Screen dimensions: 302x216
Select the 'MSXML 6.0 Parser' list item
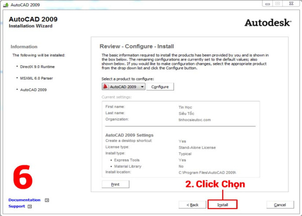(x=36, y=78)
